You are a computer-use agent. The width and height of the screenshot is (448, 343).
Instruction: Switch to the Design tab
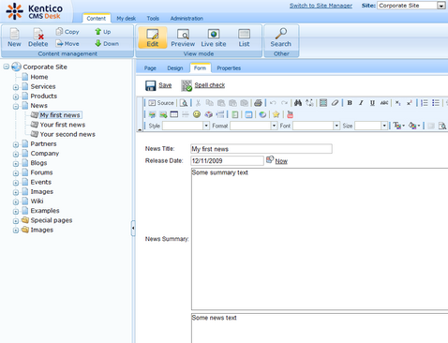click(175, 68)
